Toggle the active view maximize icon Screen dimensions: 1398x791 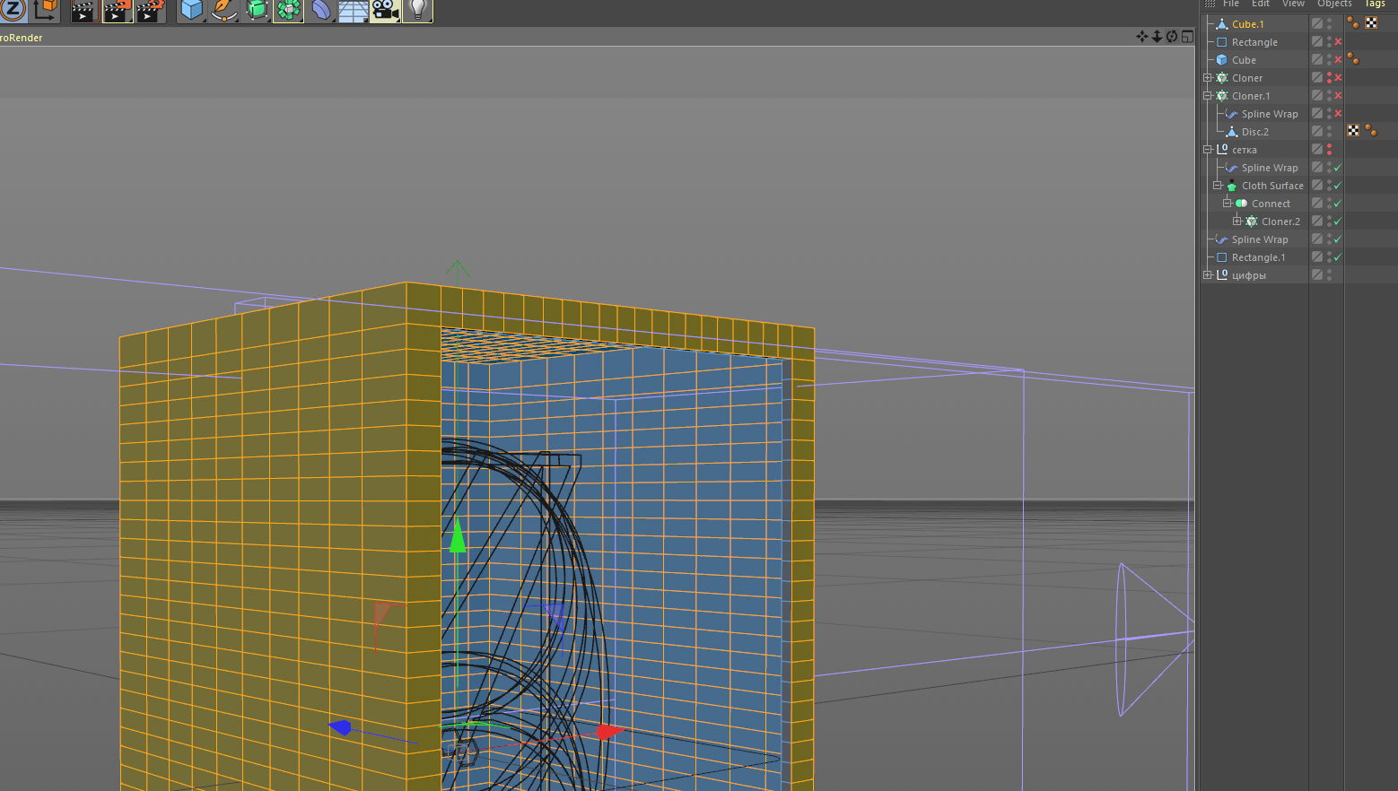point(1187,37)
